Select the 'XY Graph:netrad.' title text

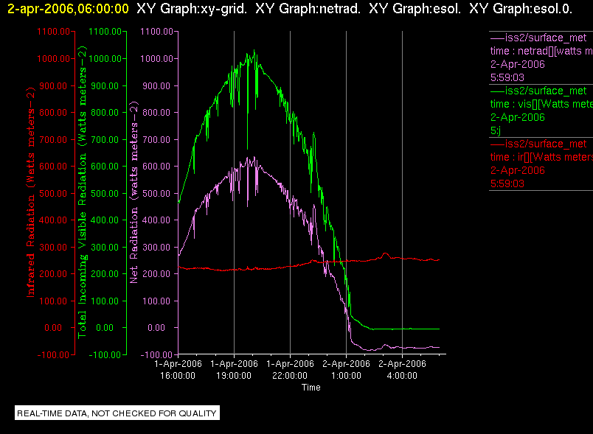308,9
